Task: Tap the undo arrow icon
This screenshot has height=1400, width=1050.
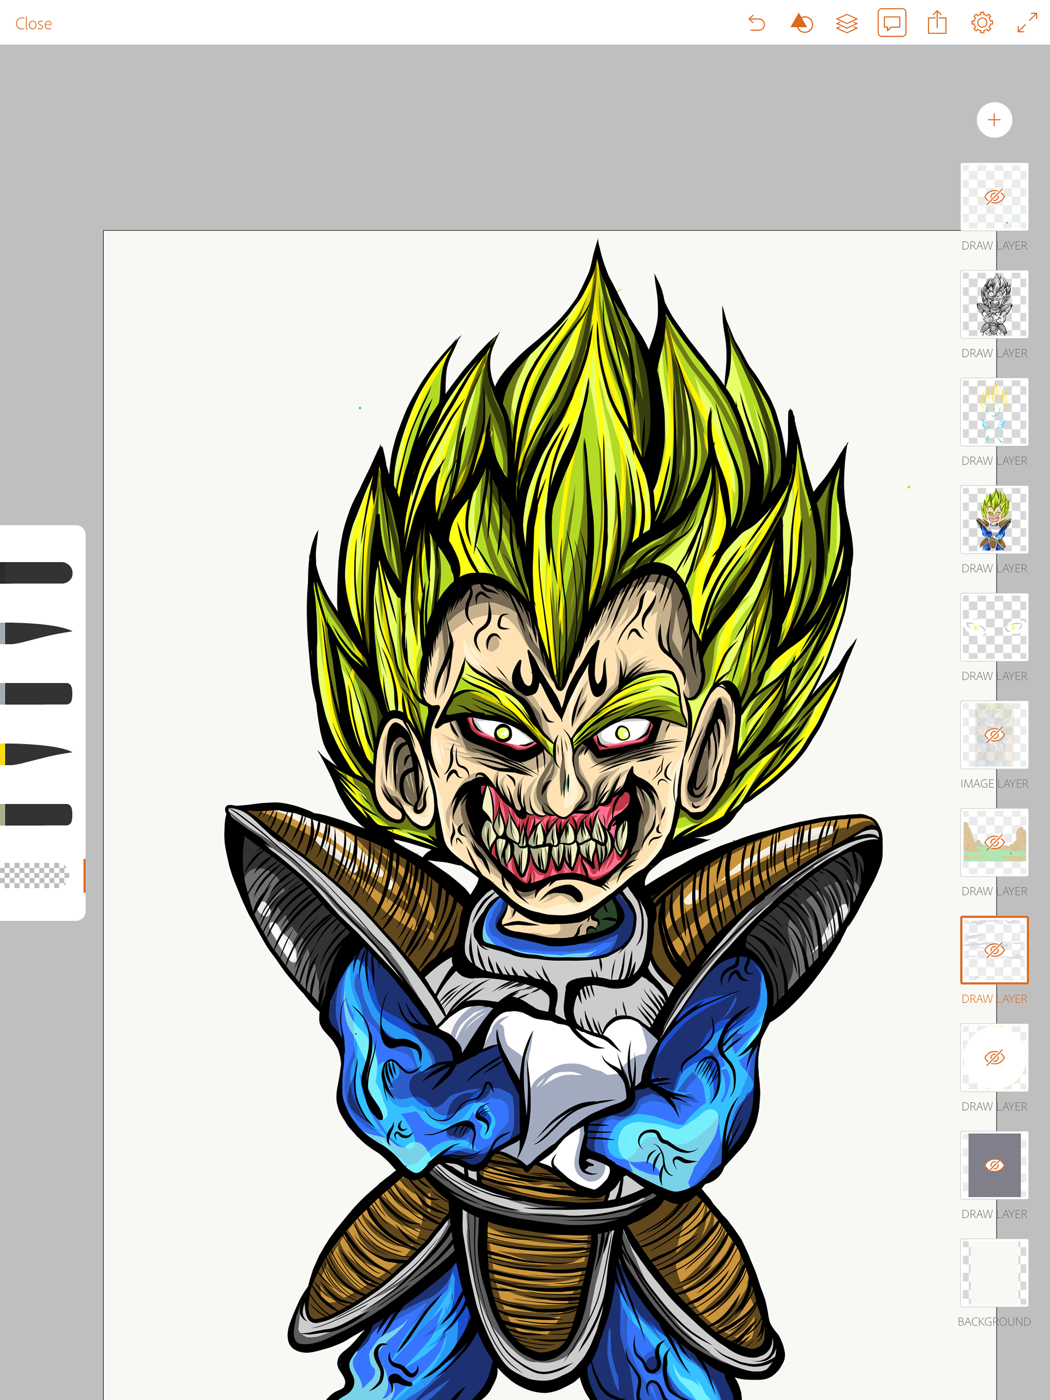Action: (x=756, y=24)
